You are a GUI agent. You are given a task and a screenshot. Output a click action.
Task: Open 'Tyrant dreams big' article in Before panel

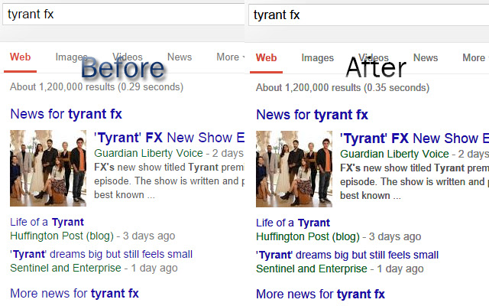101,254
